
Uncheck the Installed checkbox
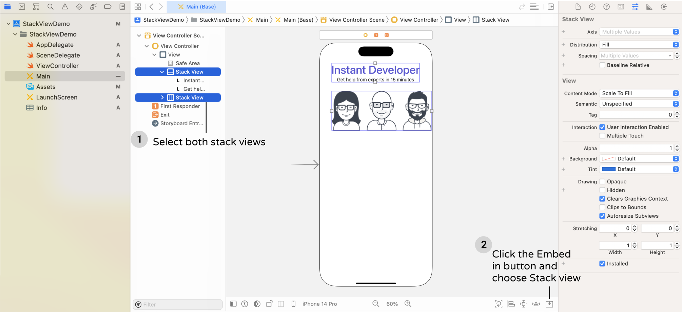tap(602, 264)
